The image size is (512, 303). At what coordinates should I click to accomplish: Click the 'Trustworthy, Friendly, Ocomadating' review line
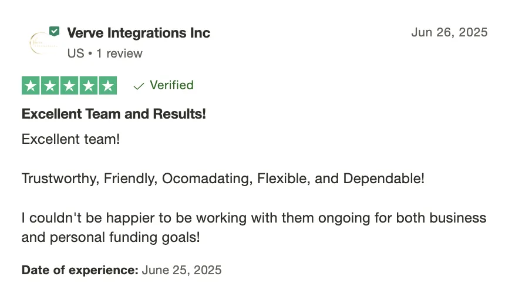point(223,179)
